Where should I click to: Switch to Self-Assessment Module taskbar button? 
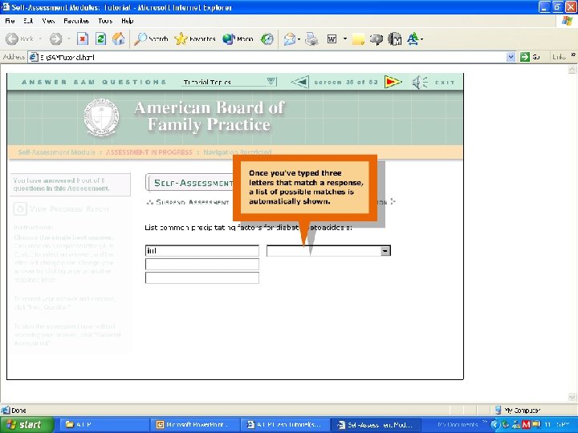tap(376, 424)
